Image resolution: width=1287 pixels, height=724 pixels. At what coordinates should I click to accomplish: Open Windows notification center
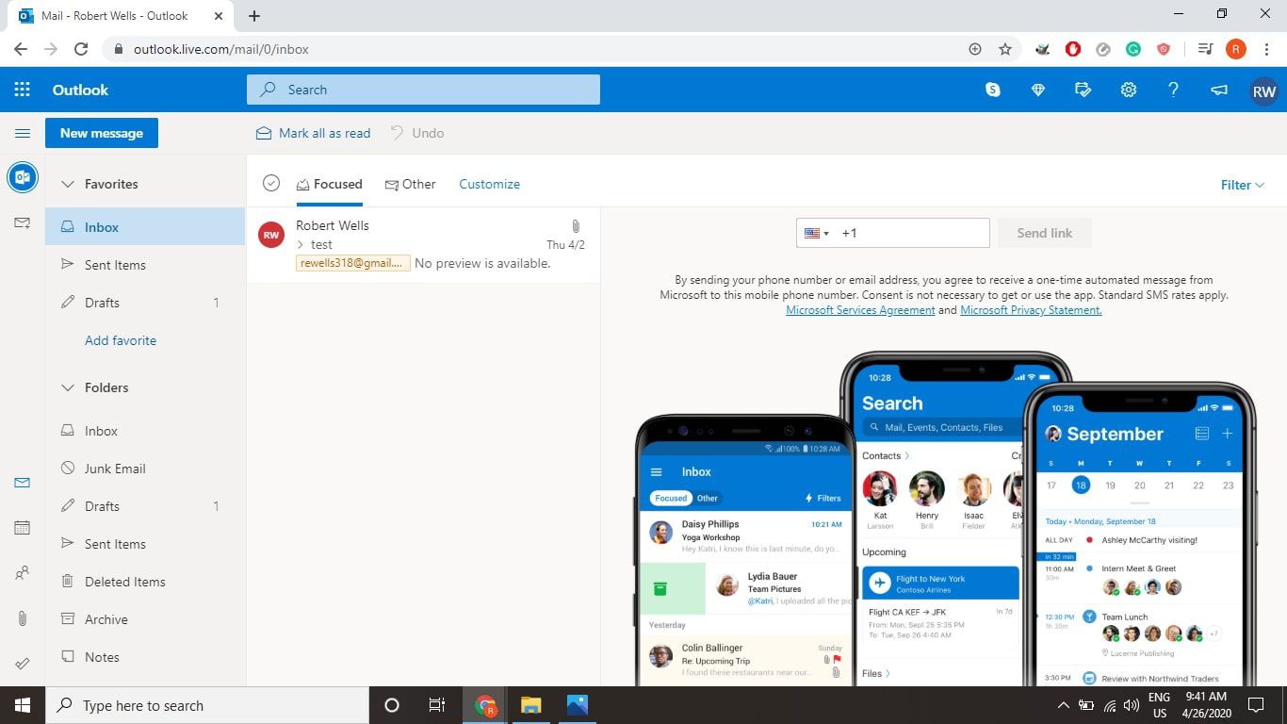(1255, 705)
